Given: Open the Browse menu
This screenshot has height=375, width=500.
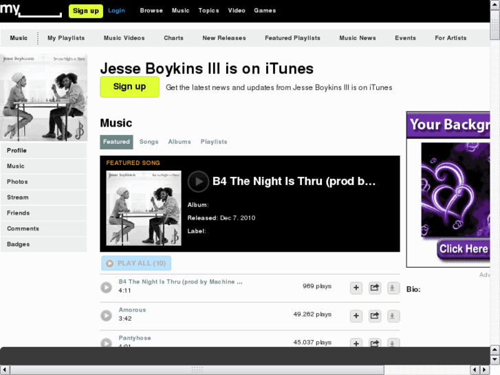Looking at the screenshot, I should point(151,10).
